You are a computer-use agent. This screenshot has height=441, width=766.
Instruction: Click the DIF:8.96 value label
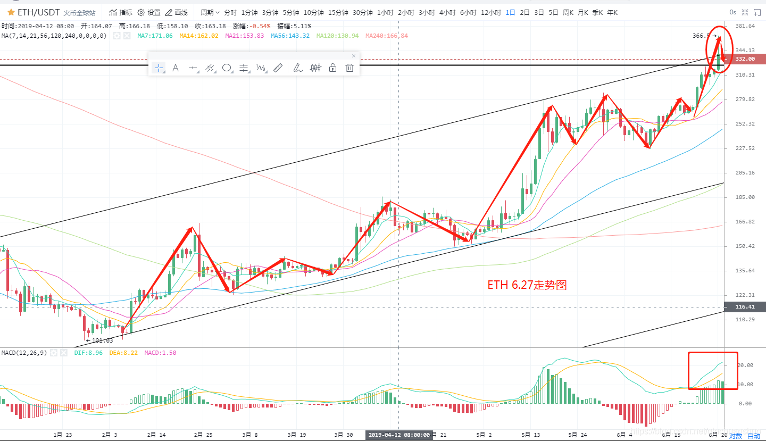tap(88, 353)
